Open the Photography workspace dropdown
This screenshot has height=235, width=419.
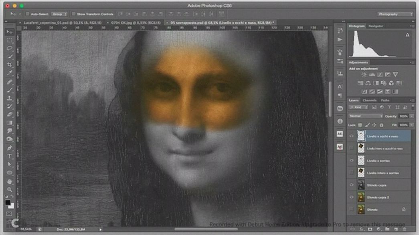pyautogui.click(x=395, y=14)
